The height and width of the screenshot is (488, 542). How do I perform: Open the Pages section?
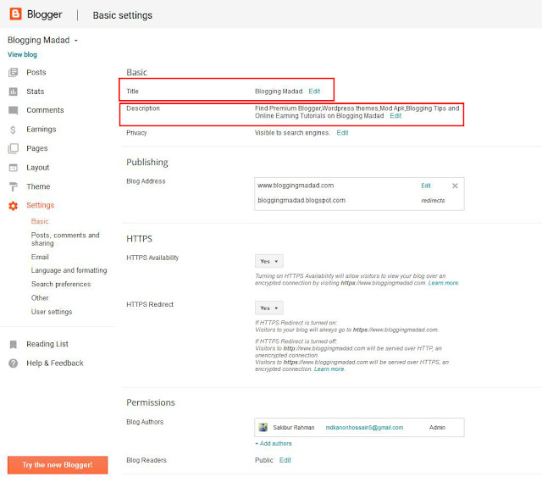(x=37, y=148)
